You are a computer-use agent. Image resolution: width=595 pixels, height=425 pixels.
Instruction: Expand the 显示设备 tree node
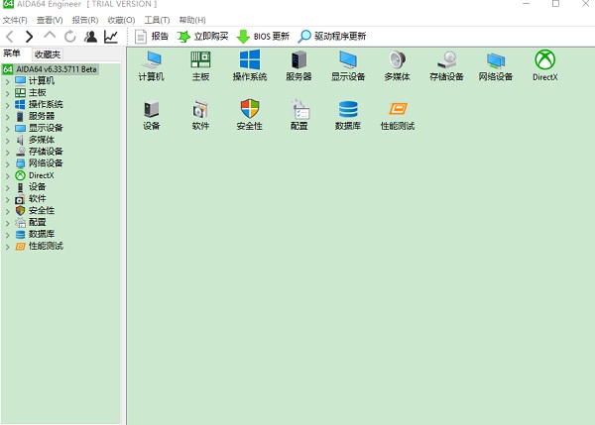click(8, 128)
